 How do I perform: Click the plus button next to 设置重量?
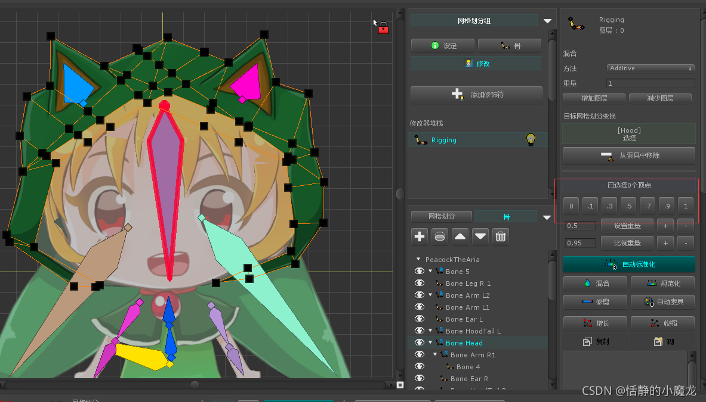[665, 226]
